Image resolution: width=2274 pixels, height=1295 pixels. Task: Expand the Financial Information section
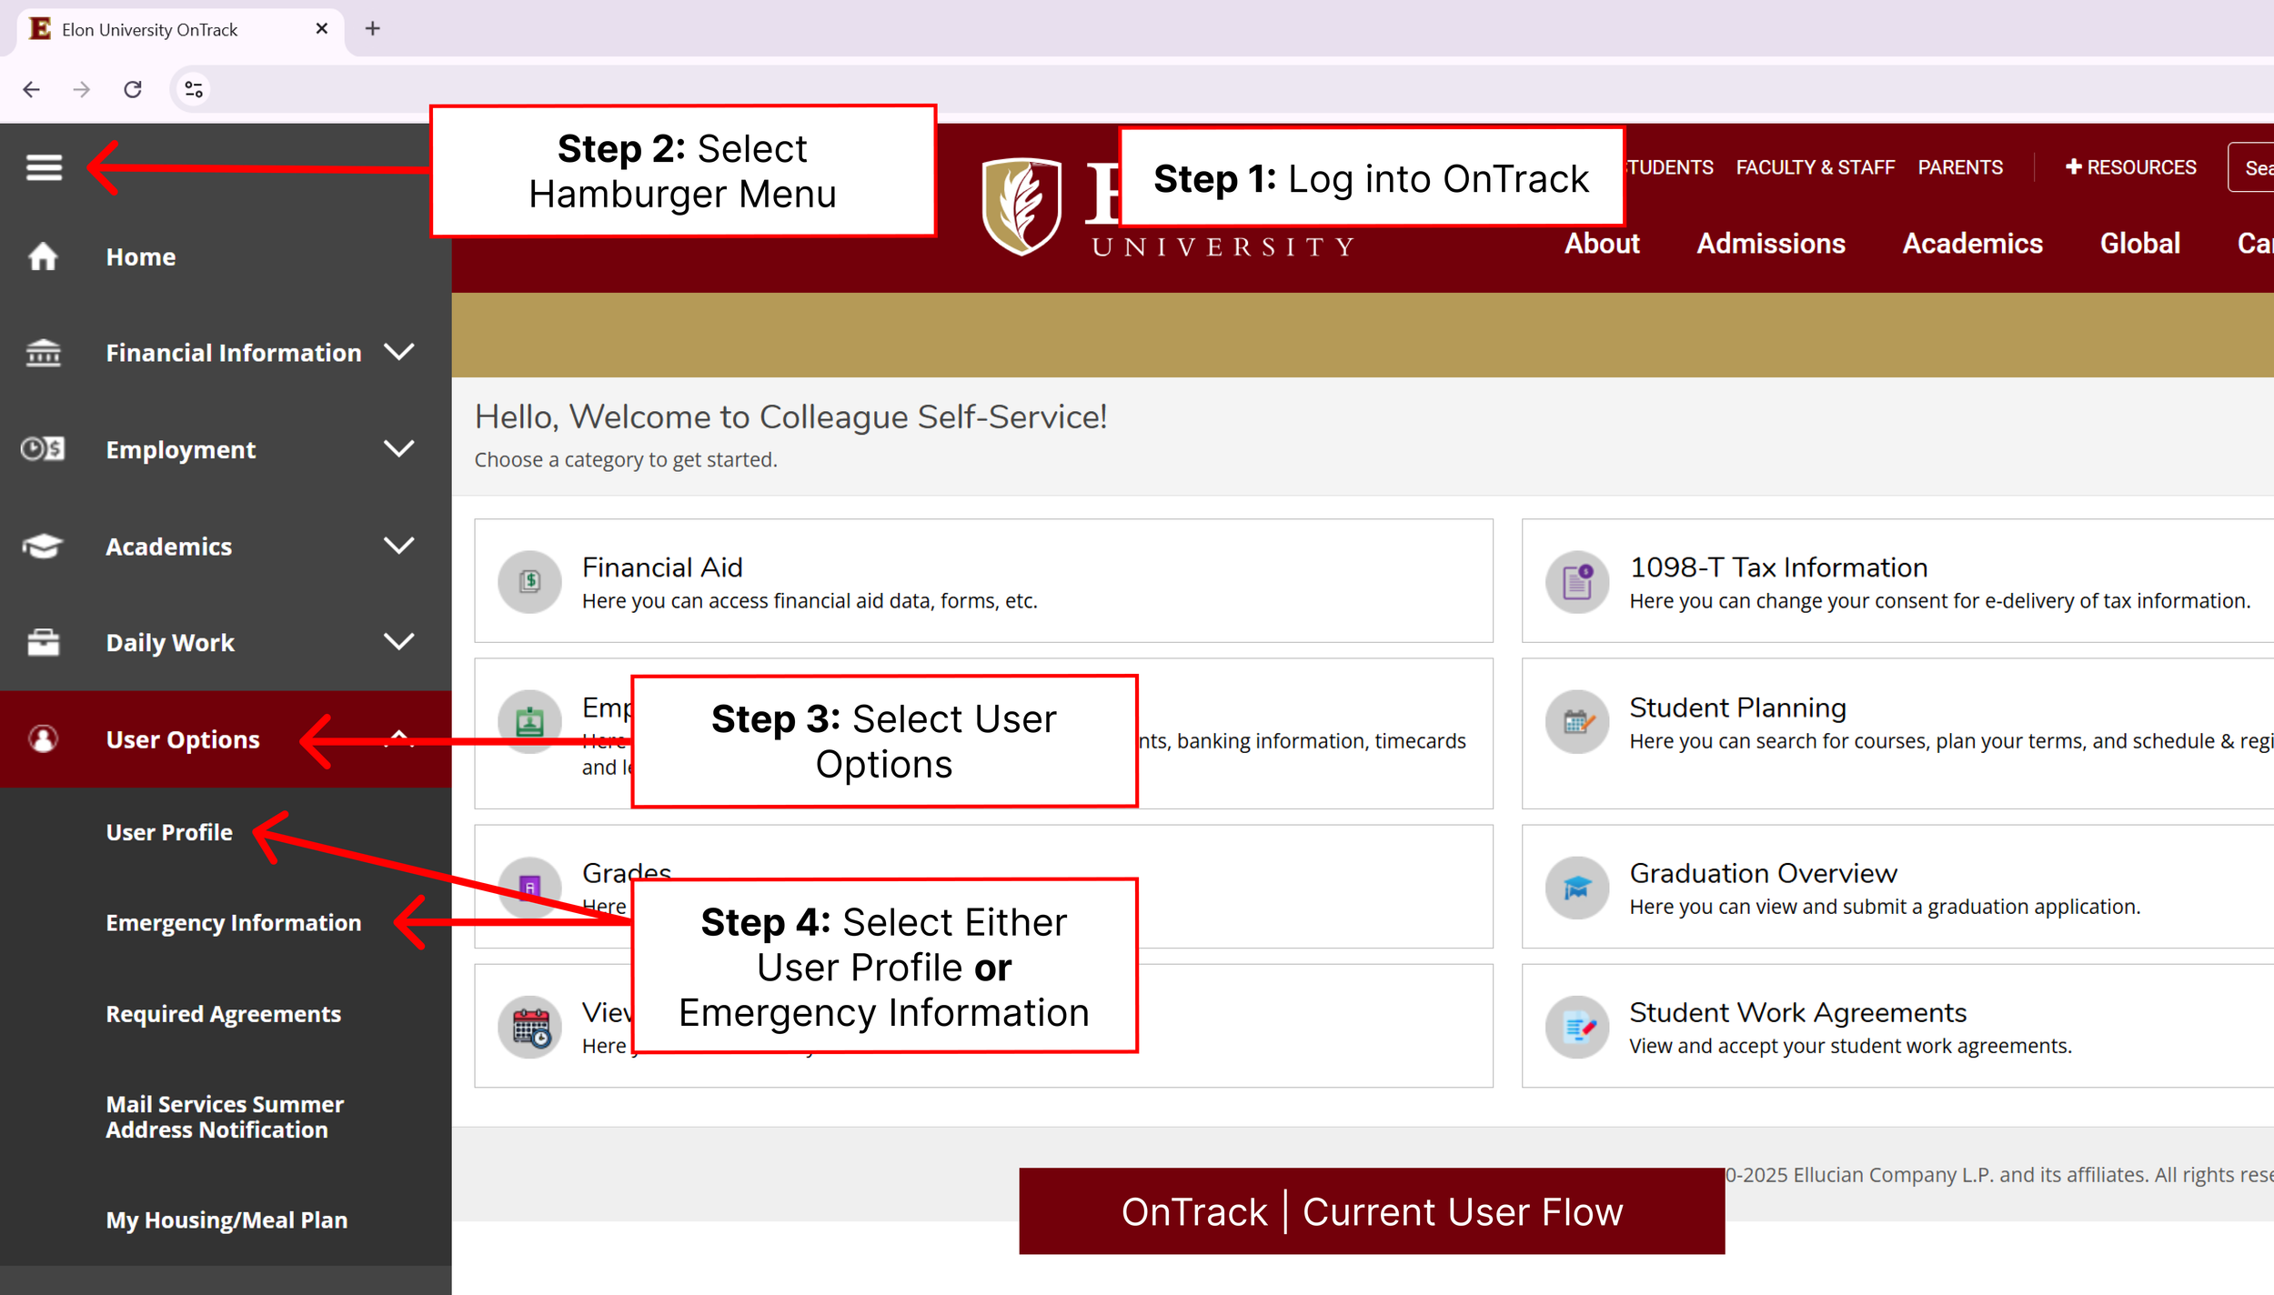click(x=398, y=352)
